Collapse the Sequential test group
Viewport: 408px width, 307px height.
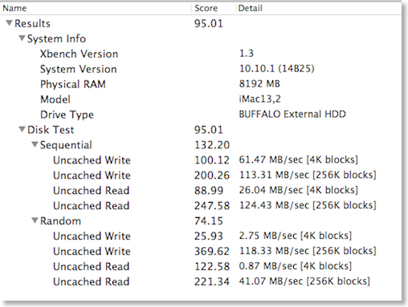[x=35, y=144]
